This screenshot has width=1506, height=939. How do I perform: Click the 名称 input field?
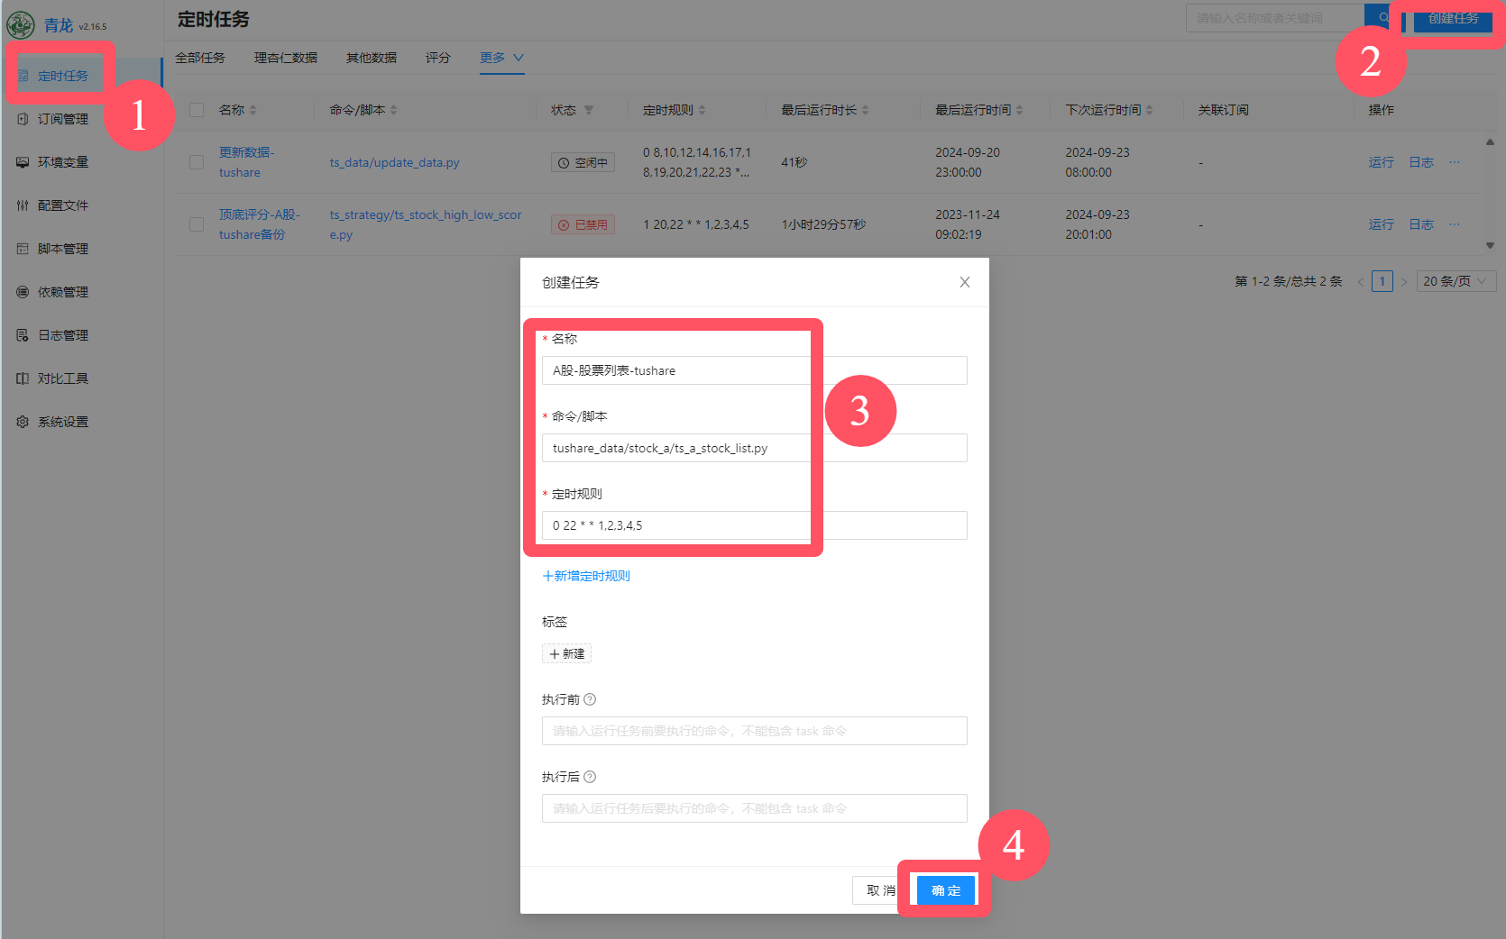tap(755, 370)
